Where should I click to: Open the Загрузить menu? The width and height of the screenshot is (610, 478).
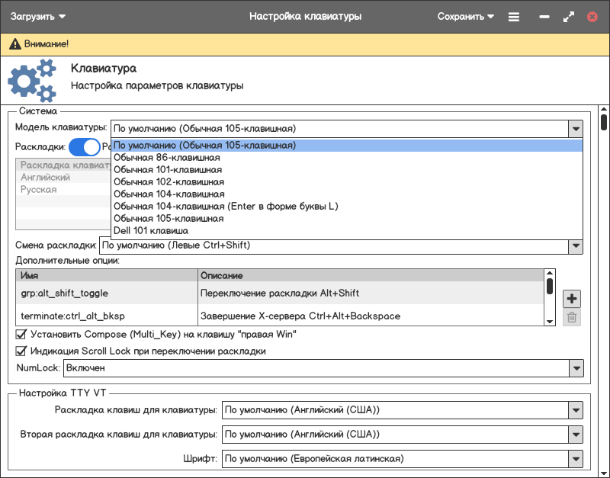pyautogui.click(x=37, y=16)
